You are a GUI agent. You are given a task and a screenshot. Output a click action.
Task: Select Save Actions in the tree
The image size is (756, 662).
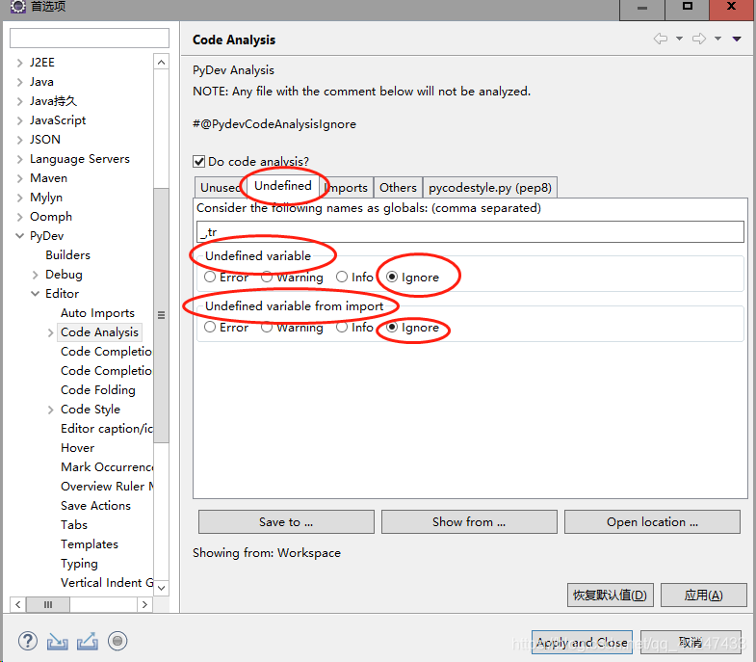[96, 506]
